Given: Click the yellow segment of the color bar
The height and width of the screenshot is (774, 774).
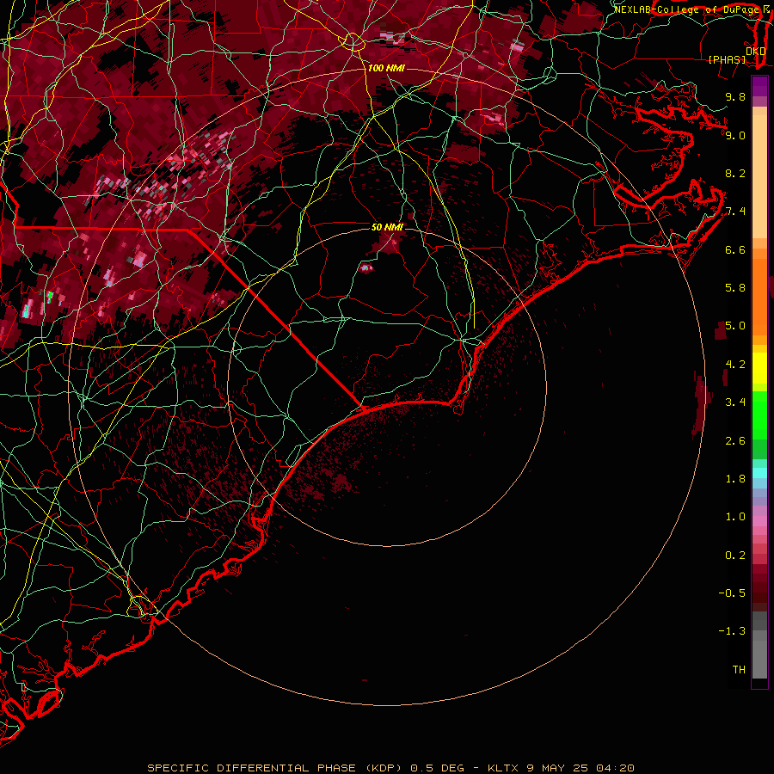Looking at the screenshot, I should click(759, 368).
